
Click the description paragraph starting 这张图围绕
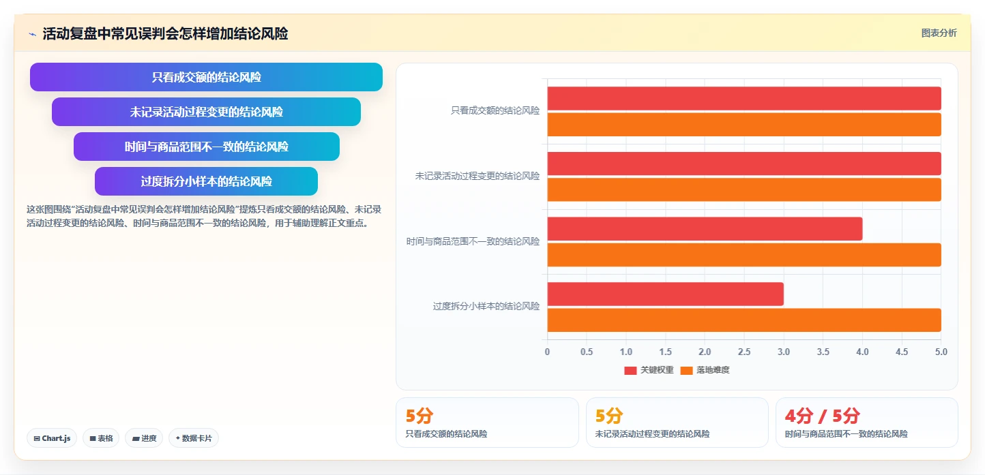(203, 216)
